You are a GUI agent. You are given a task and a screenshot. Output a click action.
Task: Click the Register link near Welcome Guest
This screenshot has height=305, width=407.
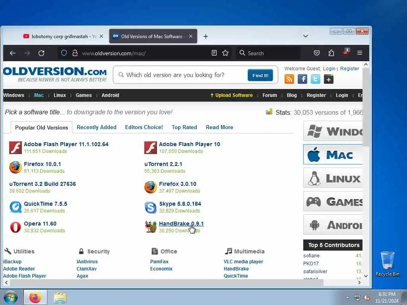pyautogui.click(x=349, y=68)
